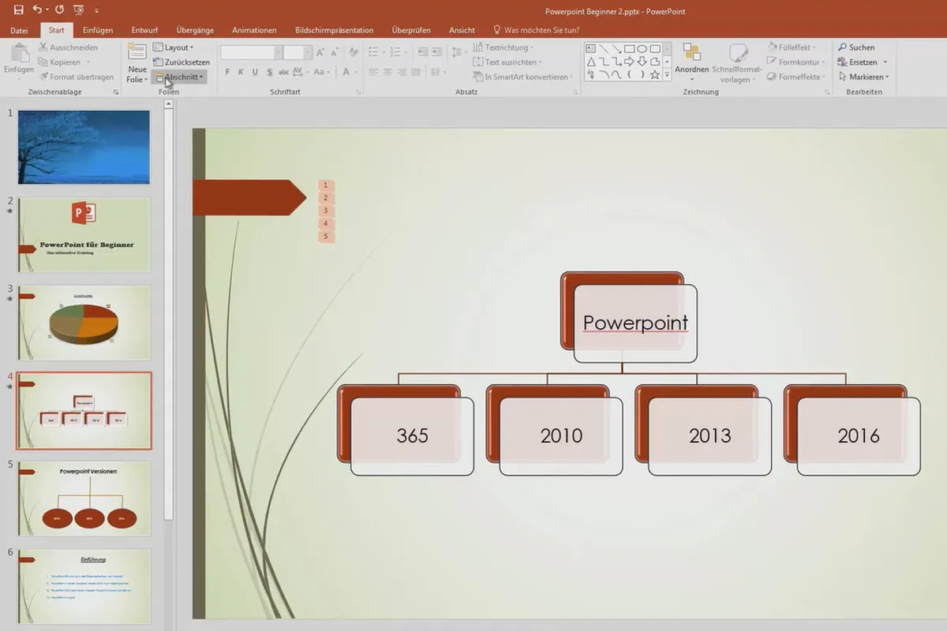The image size is (947, 631).
Task: Open the Animationen tab
Action: tap(254, 30)
